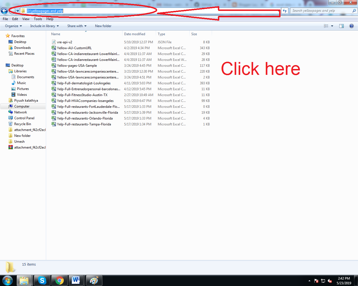
Task: Open the Tools menu
Action: point(38,19)
